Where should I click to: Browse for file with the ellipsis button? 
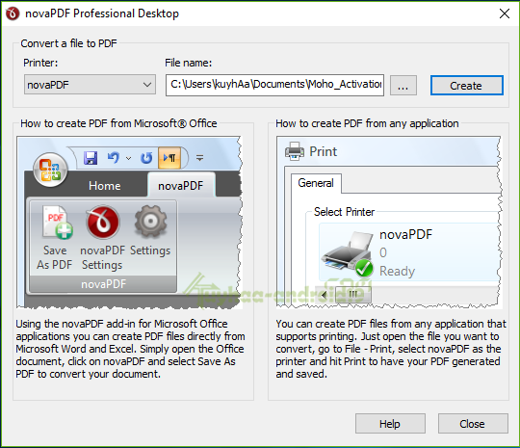click(x=403, y=86)
